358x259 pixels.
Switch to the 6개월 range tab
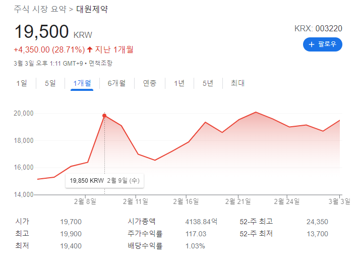pos(116,83)
